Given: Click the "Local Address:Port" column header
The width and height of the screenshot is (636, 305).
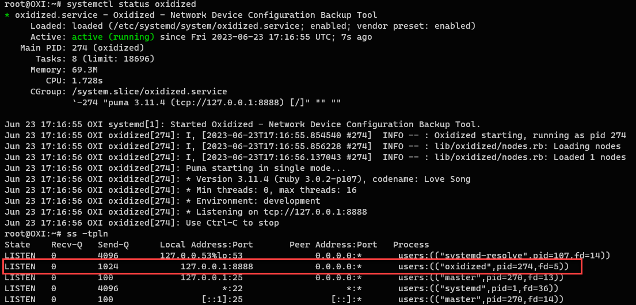Looking at the screenshot, I should pyautogui.click(x=211, y=245).
